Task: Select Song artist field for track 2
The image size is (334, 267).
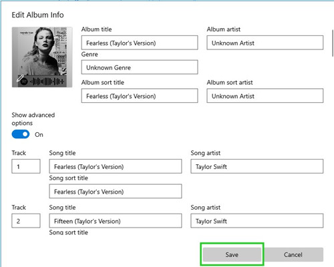Action: coord(257,221)
